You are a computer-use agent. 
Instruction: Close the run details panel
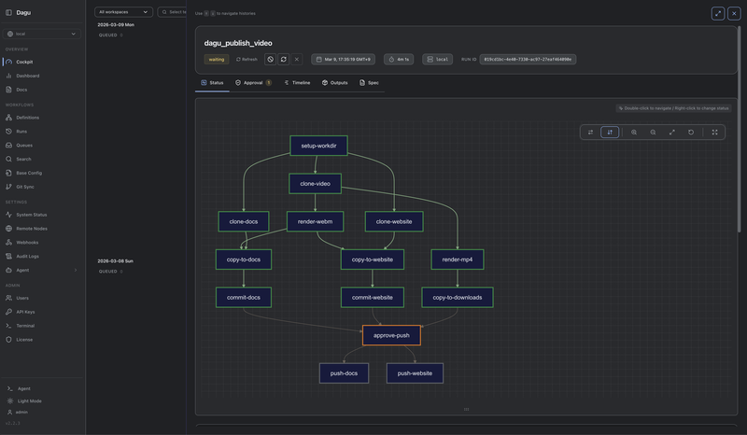734,13
